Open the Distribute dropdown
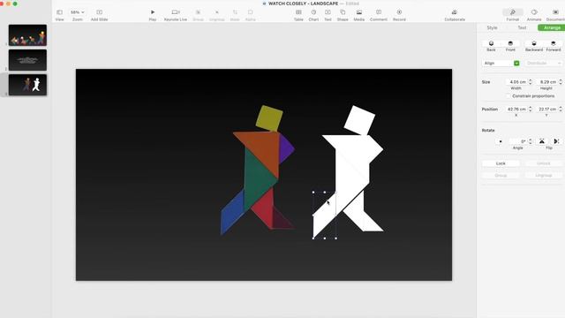This screenshot has height=318, width=565. (x=544, y=63)
